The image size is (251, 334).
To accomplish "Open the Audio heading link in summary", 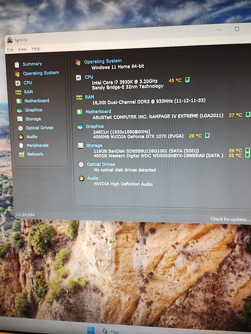I will 93,178.
